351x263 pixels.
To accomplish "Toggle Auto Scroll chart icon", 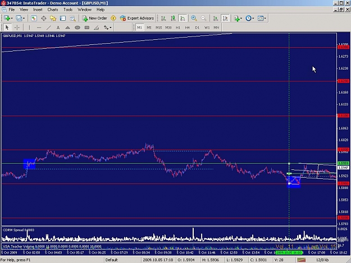I will click(215, 19).
